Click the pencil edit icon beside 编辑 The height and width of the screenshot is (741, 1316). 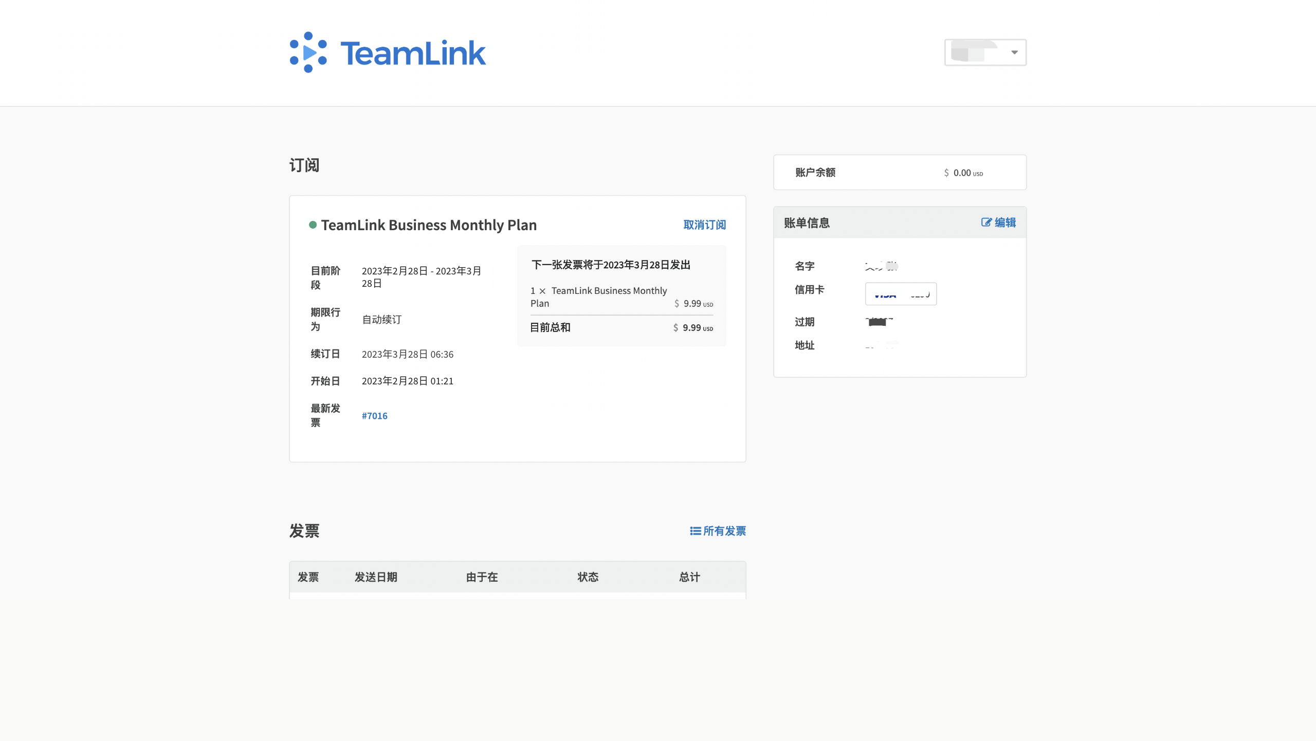(x=986, y=223)
